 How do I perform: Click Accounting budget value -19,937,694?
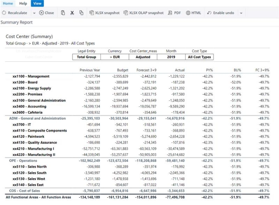(119, 106)
